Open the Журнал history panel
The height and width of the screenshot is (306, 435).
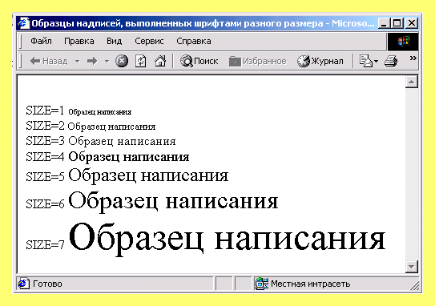(320, 61)
